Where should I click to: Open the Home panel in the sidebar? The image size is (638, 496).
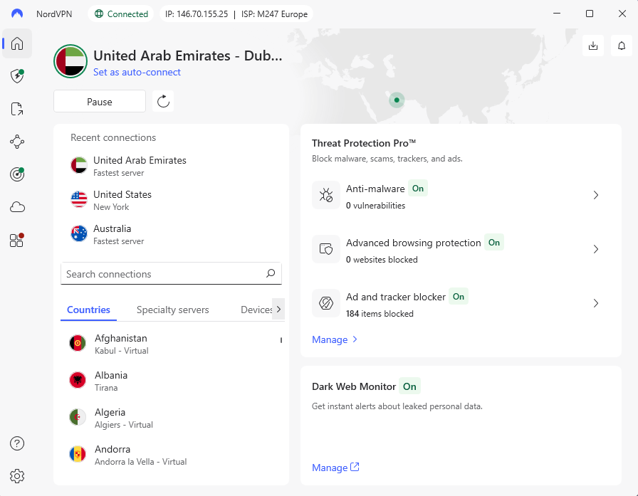pyautogui.click(x=16, y=43)
